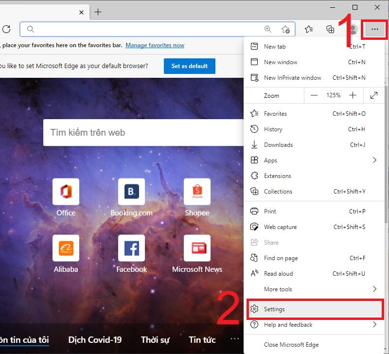Expand the Apps submenu
This screenshot has height=354, width=389.
(x=374, y=160)
